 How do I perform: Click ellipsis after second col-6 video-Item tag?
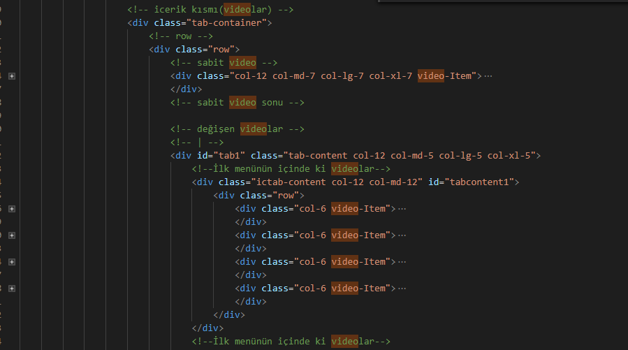tap(402, 235)
